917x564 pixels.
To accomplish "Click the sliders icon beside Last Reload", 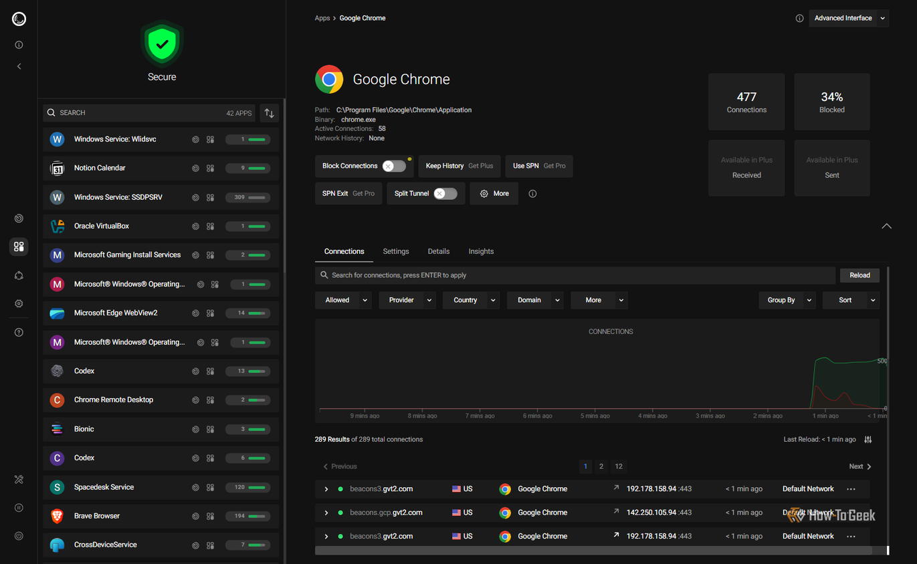I will (x=868, y=440).
